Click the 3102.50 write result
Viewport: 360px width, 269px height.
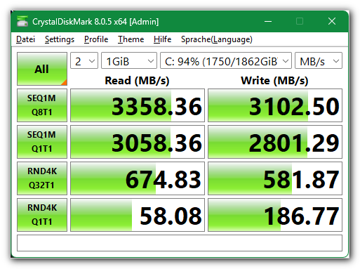(275, 105)
